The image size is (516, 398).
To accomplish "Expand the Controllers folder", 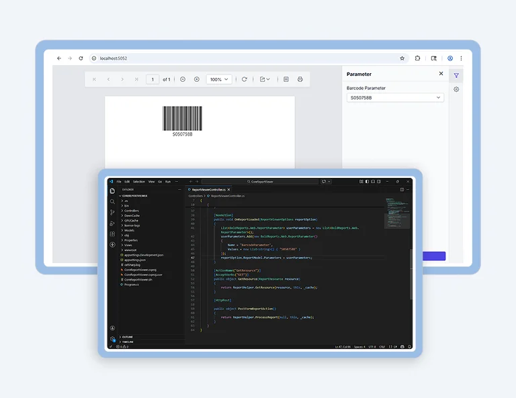I will pos(130,211).
